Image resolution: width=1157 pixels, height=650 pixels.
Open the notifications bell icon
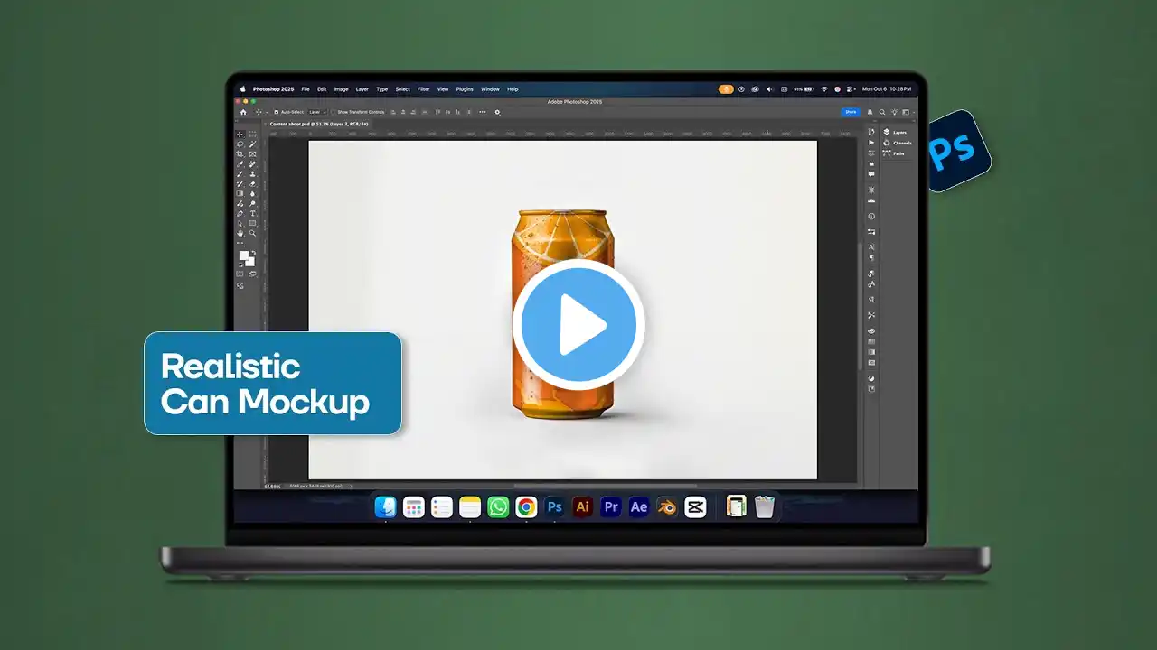coord(870,112)
